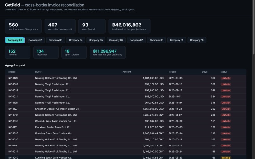Click buyer Kunming South Gate Produce Co. on INV-1096
Viewport: 255px width, 159px height.
tap(53, 133)
